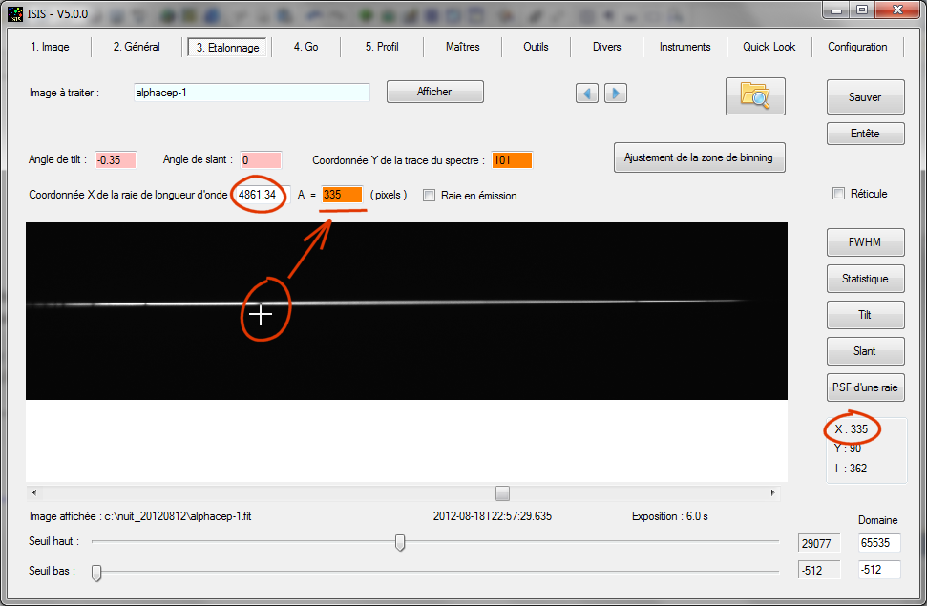The image size is (927, 606).
Task: Click the Slant button
Action: point(865,351)
